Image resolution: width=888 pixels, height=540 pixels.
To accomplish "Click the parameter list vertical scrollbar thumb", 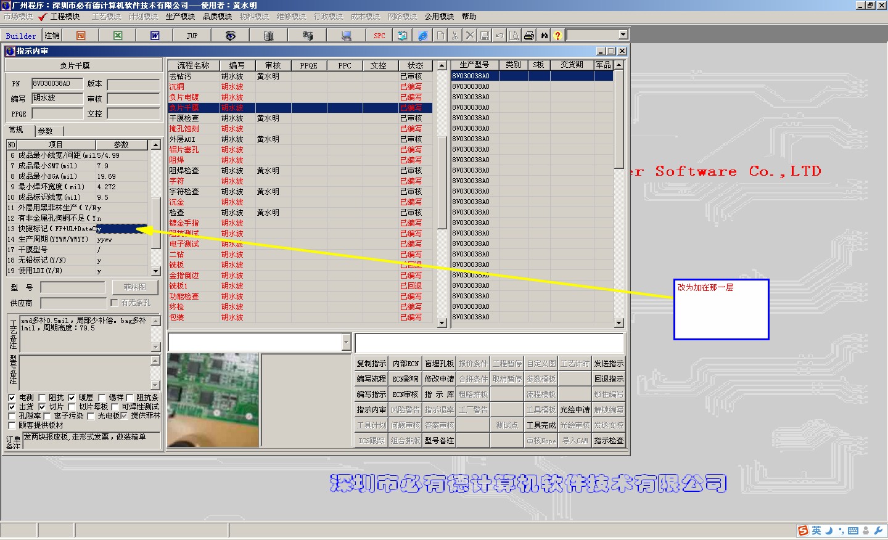I will coord(156,223).
